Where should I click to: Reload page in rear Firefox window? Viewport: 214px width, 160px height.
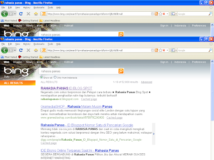tap(21, 14)
